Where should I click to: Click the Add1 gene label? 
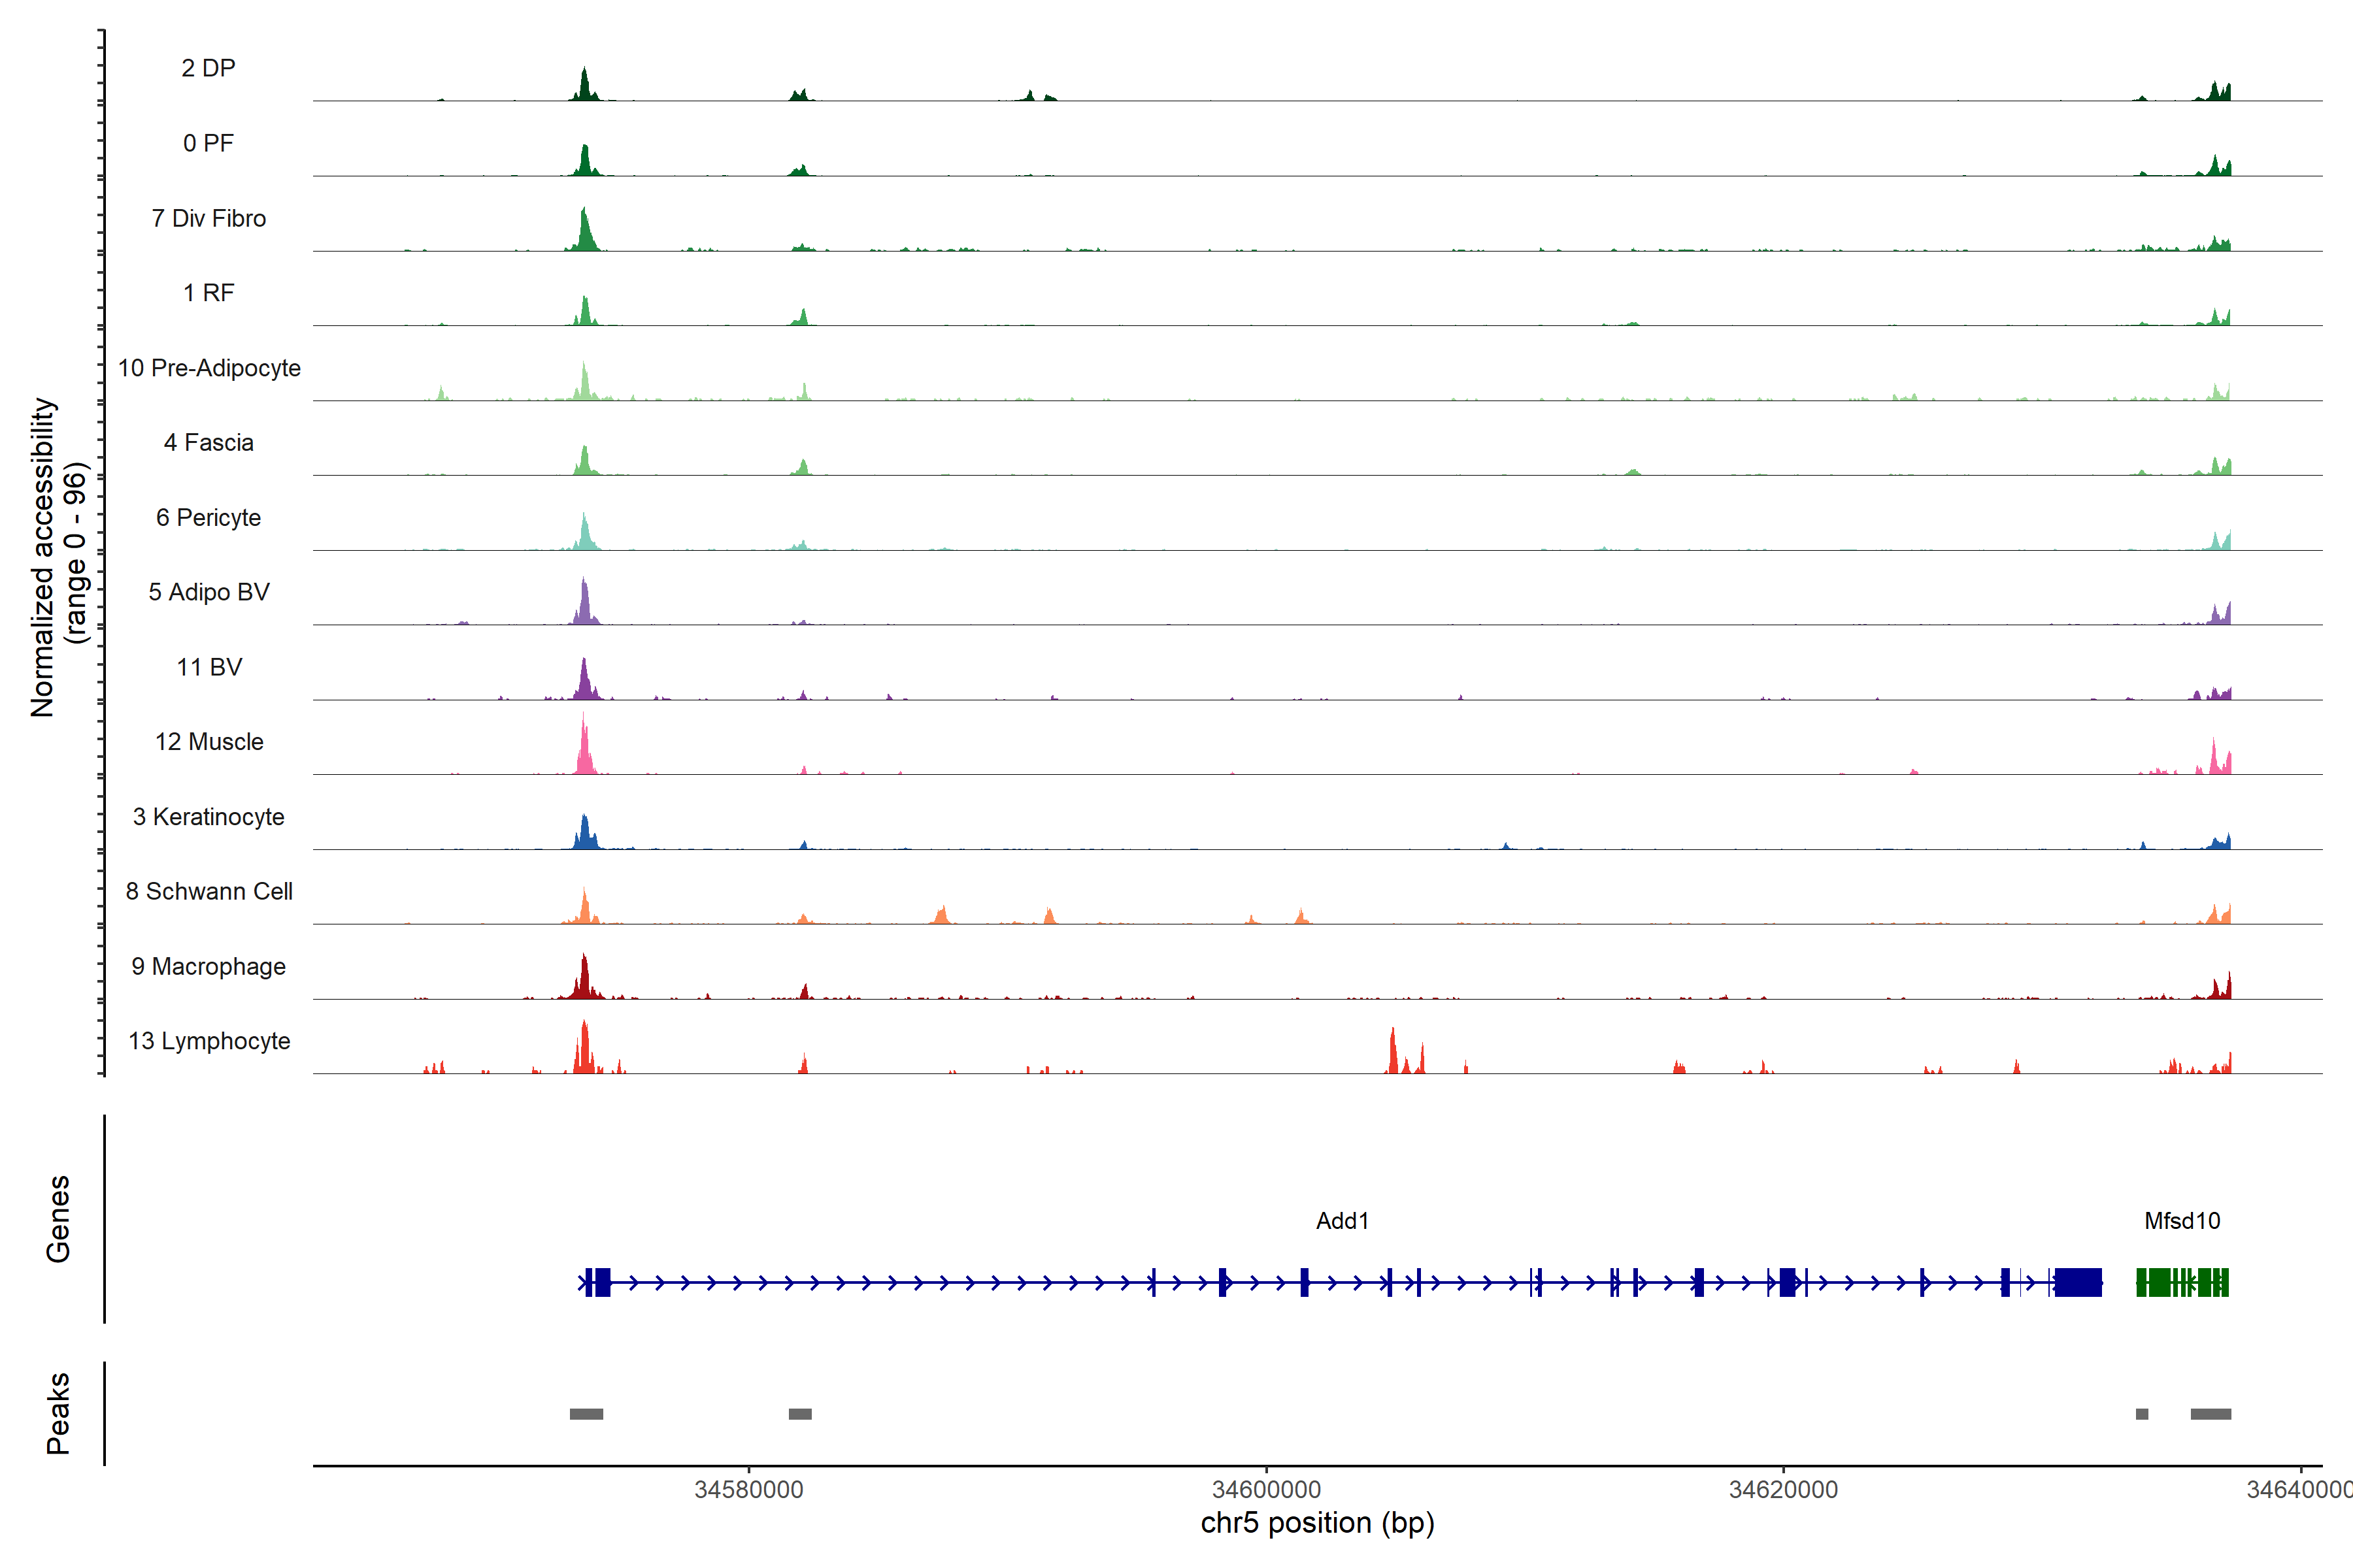1342,1221
